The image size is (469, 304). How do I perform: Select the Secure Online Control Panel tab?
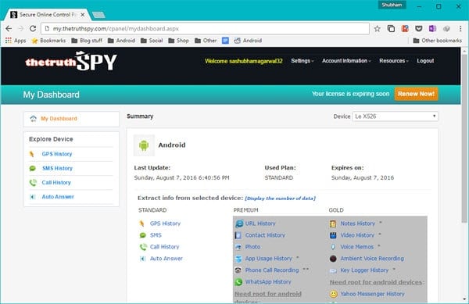click(45, 15)
